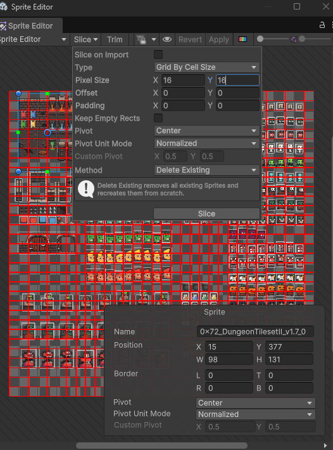
Task: Open the Pivot Unit Mode dropdown in Slice panel
Action: (207, 143)
